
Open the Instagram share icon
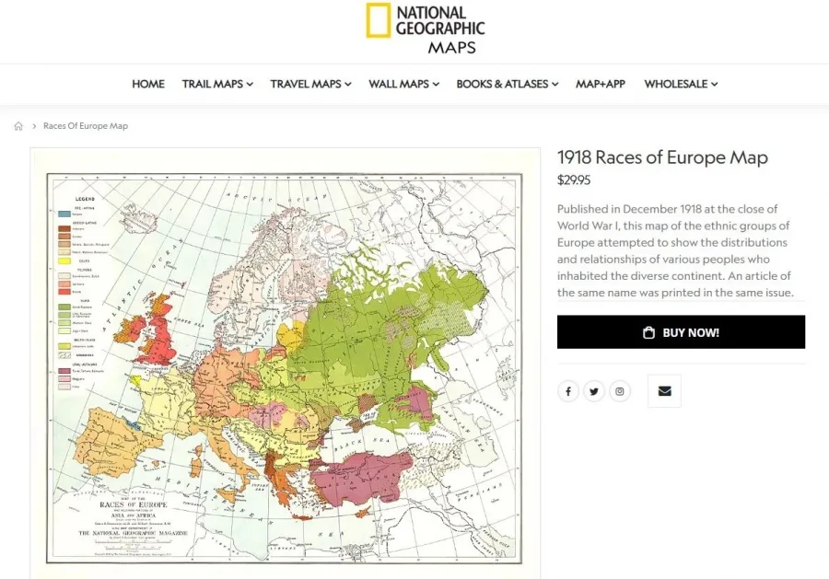[x=620, y=391]
